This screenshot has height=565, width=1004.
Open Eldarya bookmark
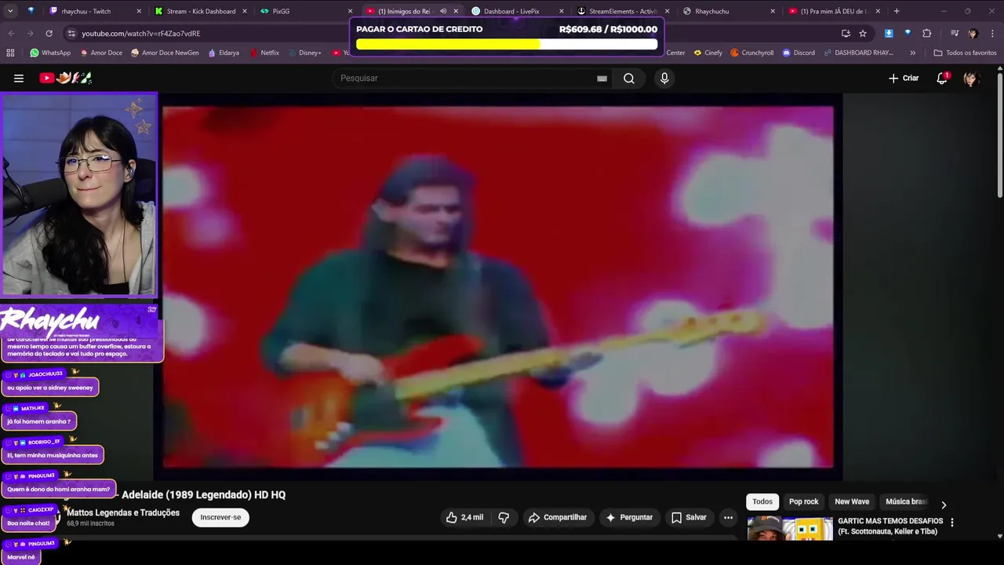(x=224, y=53)
